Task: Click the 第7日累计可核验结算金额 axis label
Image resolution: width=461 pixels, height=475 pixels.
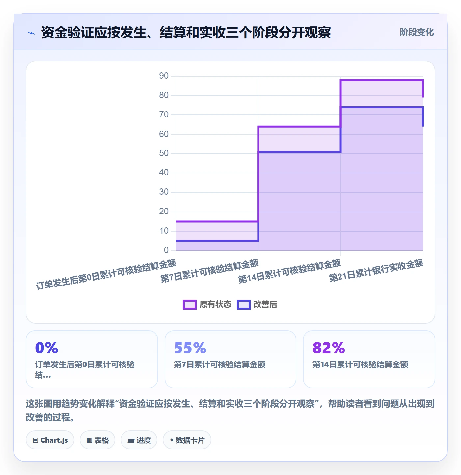Action: [209, 271]
